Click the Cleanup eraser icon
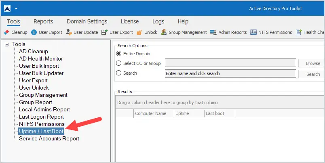The image size is (325, 163). point(6,32)
